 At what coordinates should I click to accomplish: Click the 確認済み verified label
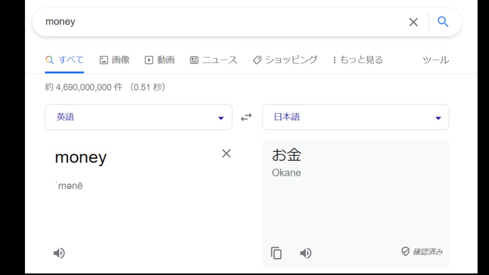(x=427, y=252)
